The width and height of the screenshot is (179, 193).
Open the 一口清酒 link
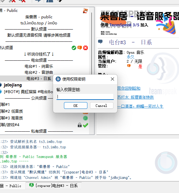coord(140,106)
